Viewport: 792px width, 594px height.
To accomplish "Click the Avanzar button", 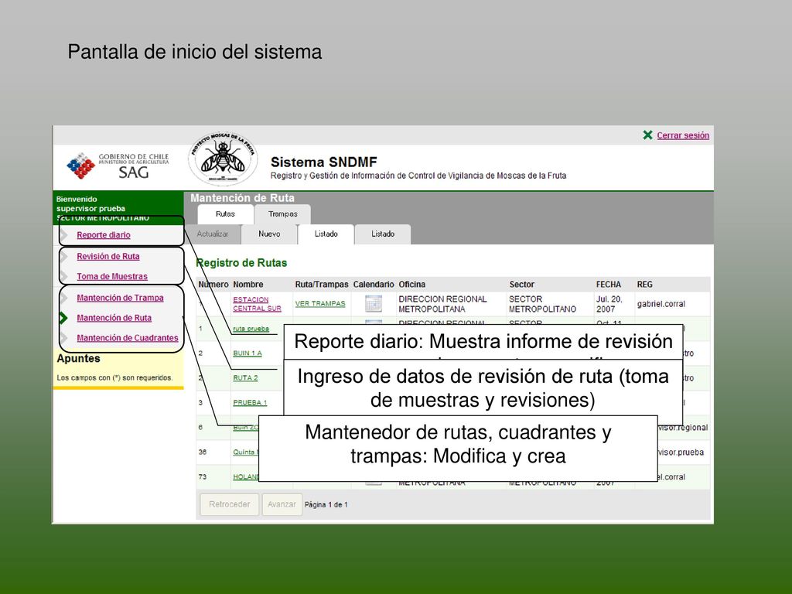I will 282,504.
